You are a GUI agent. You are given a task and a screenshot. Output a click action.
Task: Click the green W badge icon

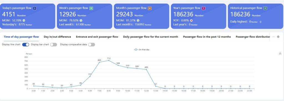coord(91,8)
